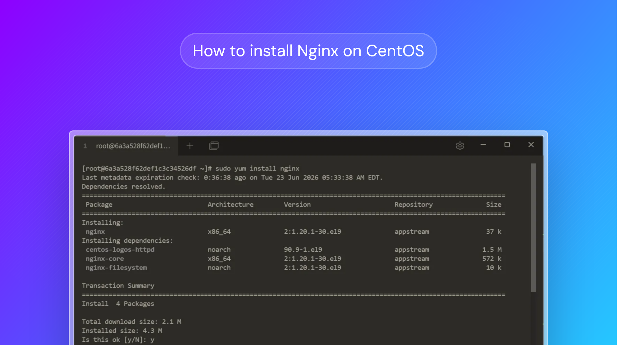The image size is (617, 345).
Task: Click the '572 k' size value
Action: 492,258
